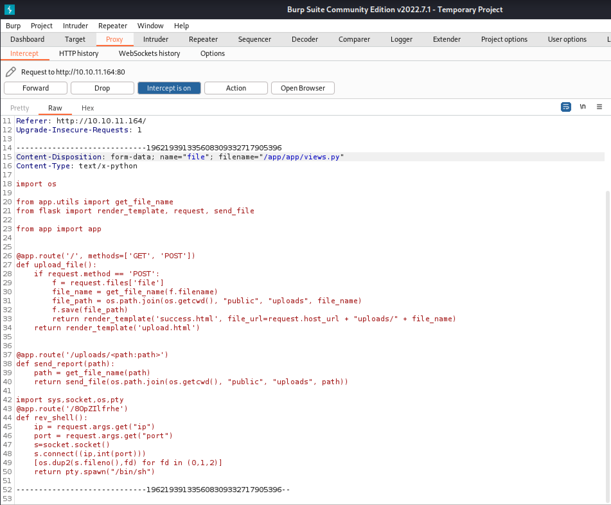The width and height of the screenshot is (611, 505).
Task: Click the 'import os' line
Action: [36, 184]
